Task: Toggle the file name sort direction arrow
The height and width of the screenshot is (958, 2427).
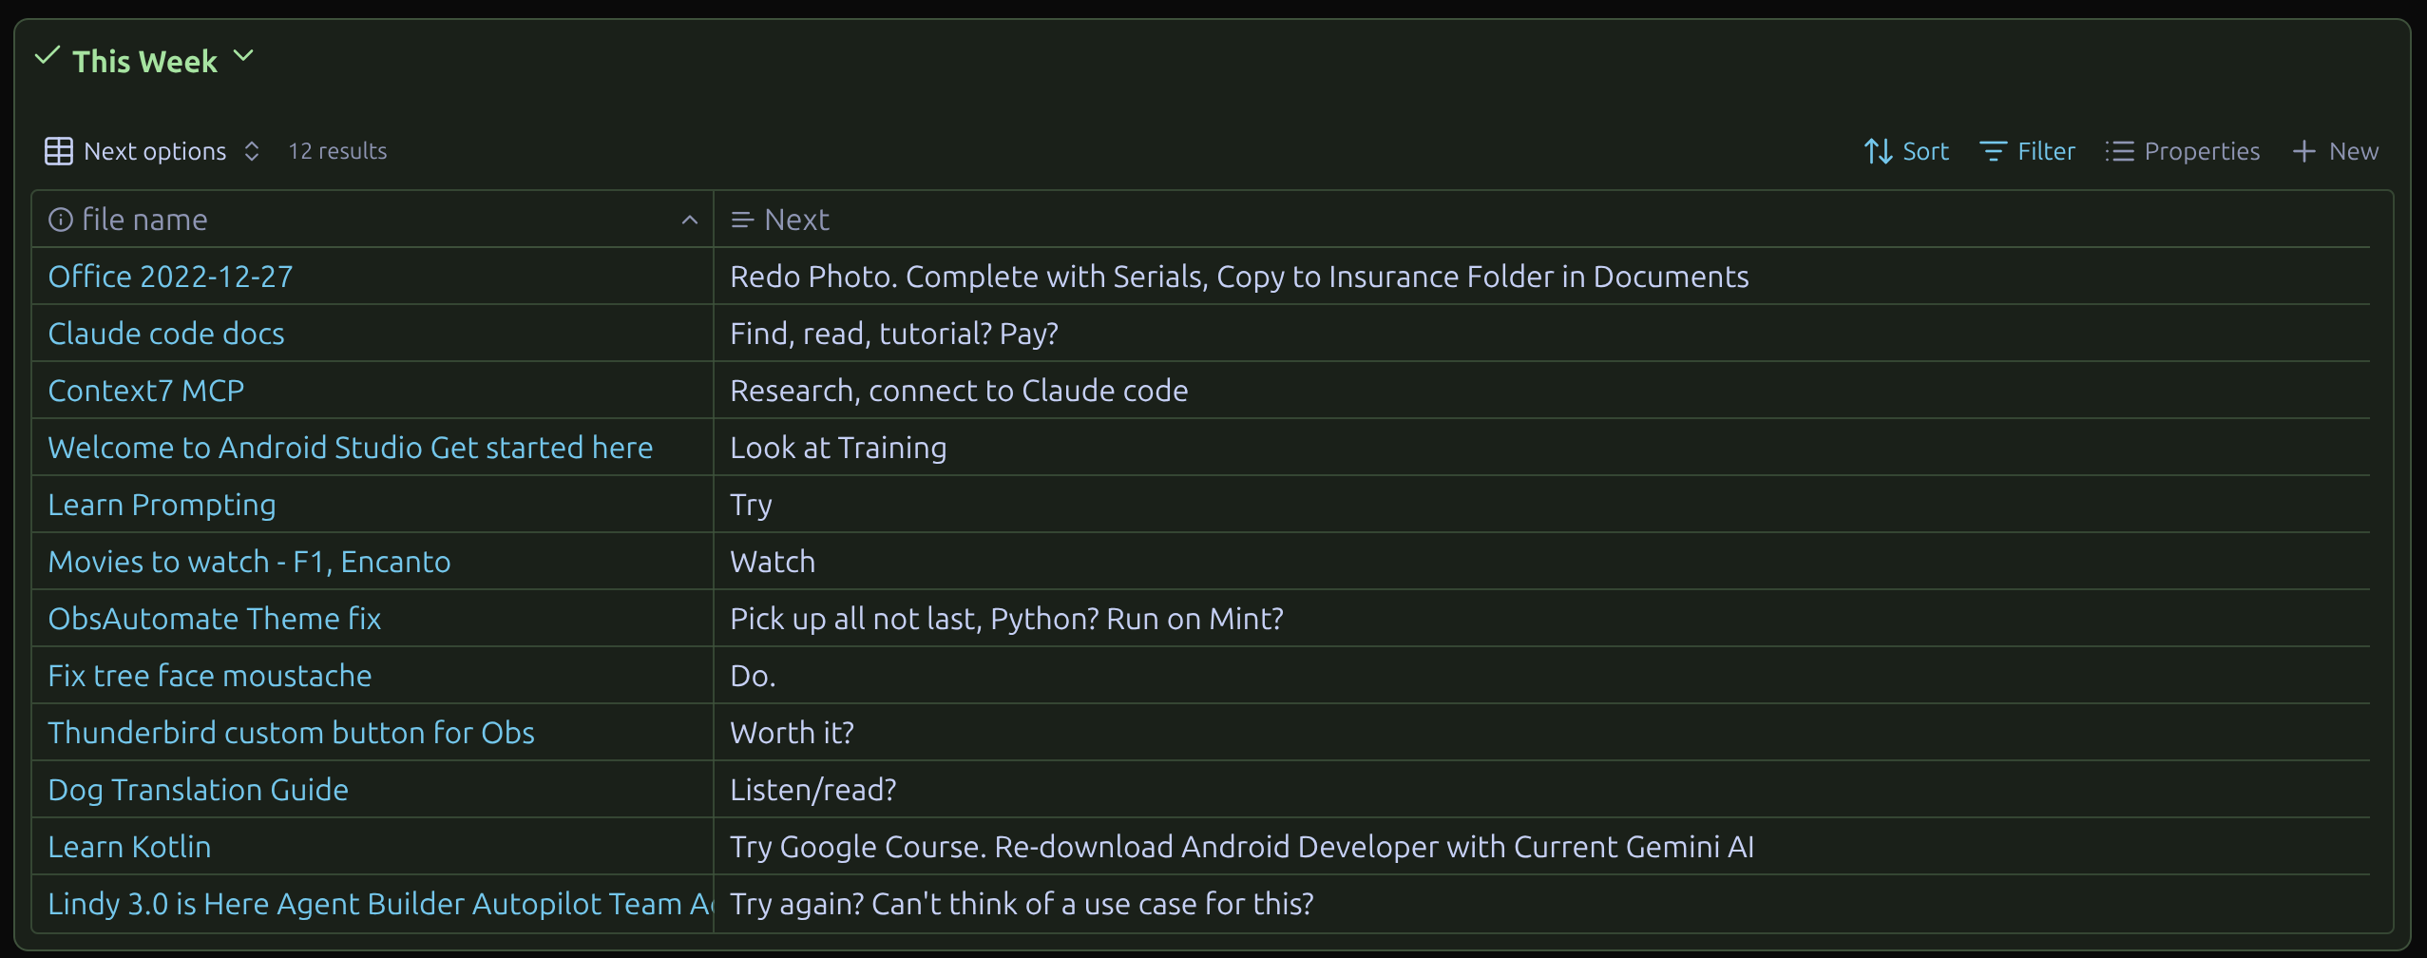Action: click(x=690, y=220)
